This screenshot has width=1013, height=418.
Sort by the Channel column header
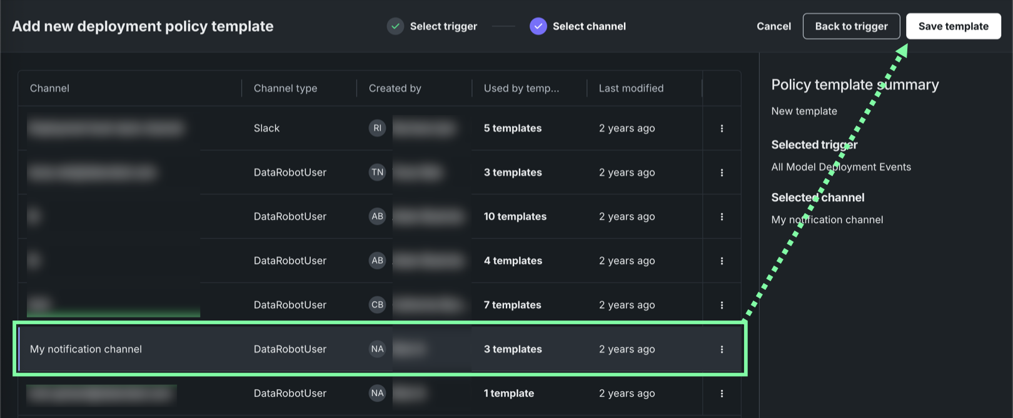50,88
